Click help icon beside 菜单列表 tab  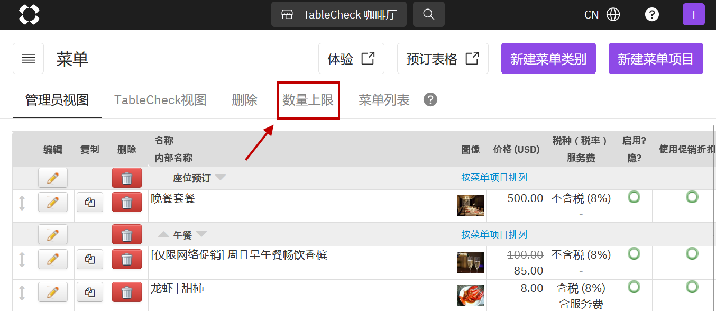point(430,99)
